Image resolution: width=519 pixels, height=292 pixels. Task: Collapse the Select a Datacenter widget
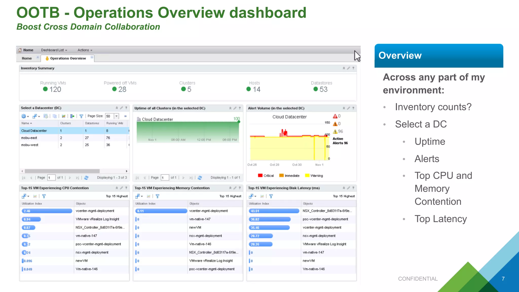pos(117,108)
